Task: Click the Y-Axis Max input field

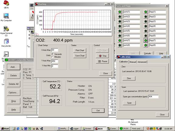Action: [x=55, y=61]
